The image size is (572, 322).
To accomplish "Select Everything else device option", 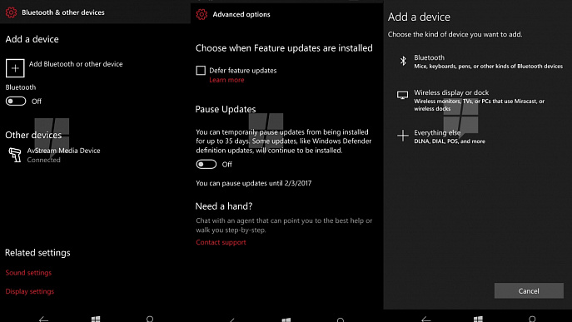I will click(x=478, y=136).
